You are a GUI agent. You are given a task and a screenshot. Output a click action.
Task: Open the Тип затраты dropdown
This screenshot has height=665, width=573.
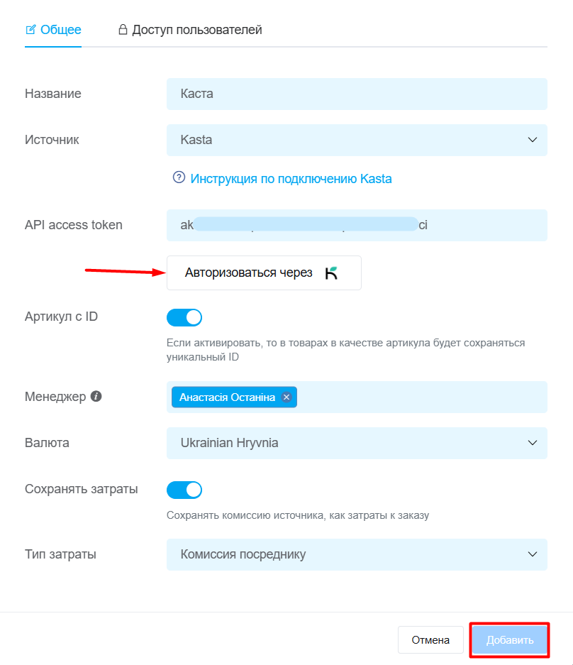point(357,555)
